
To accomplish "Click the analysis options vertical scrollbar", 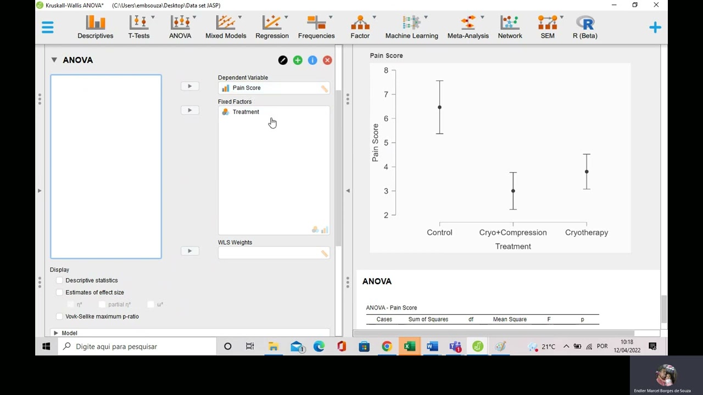I will click(x=338, y=167).
